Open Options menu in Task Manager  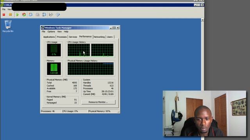coord(51,31)
